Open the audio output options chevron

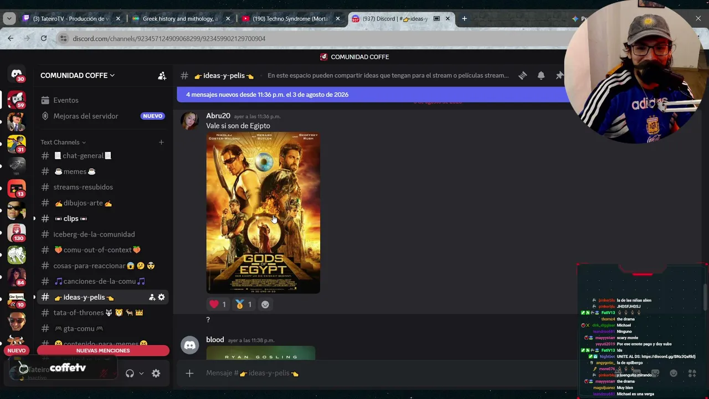(141, 374)
